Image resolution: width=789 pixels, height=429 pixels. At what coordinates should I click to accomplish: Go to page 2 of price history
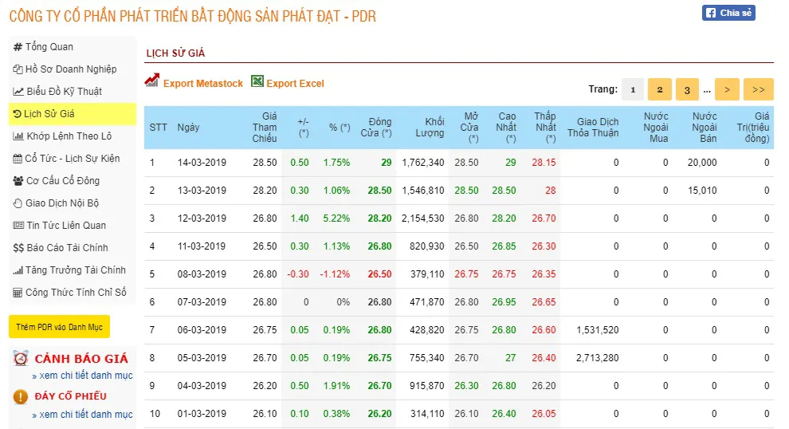(660, 89)
